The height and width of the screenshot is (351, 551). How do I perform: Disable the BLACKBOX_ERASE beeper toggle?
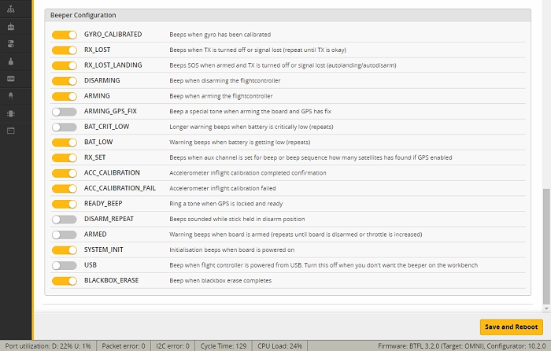65,281
